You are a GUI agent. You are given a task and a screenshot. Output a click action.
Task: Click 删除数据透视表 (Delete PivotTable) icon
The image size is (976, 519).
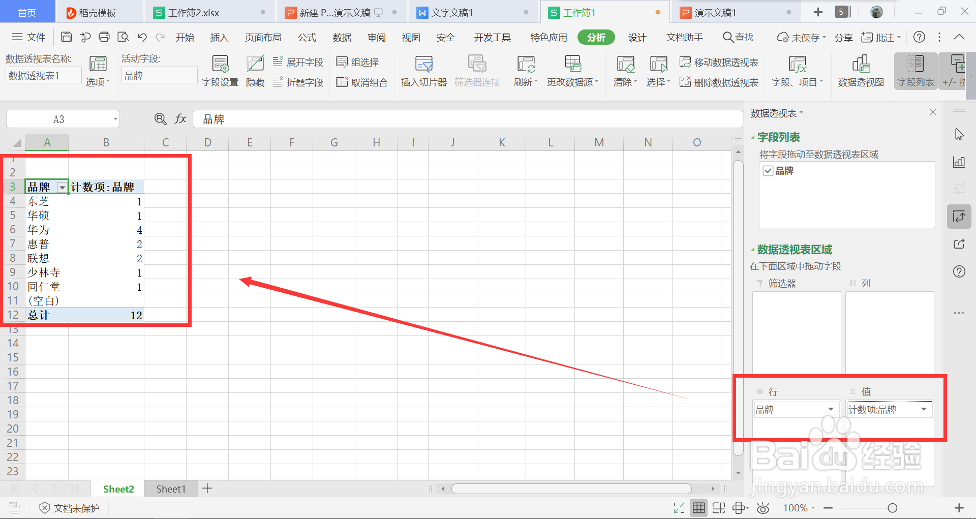[x=719, y=82]
